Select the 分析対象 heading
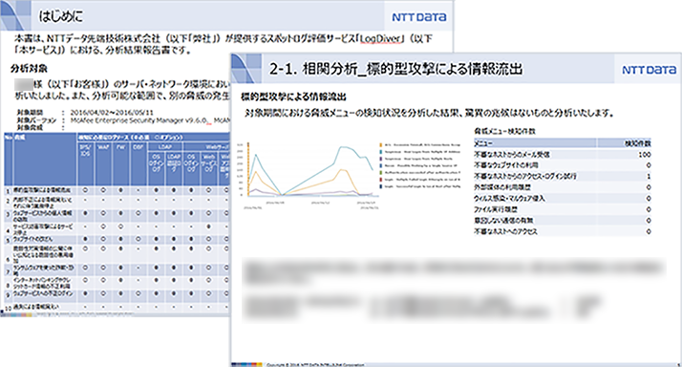 29,69
